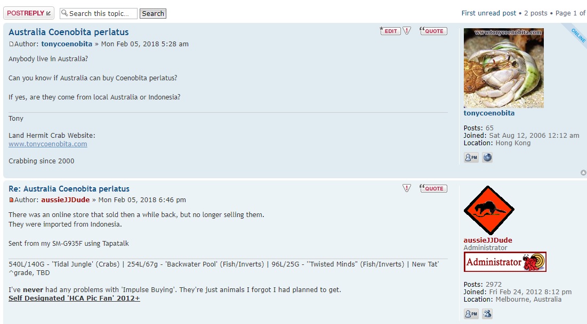This screenshot has height=324, width=587.
Task: Quote aussieJJDude's reply
Action: tap(433, 188)
